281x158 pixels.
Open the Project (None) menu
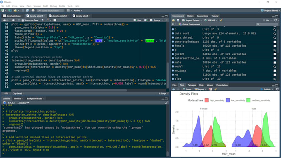(x=270, y=11)
